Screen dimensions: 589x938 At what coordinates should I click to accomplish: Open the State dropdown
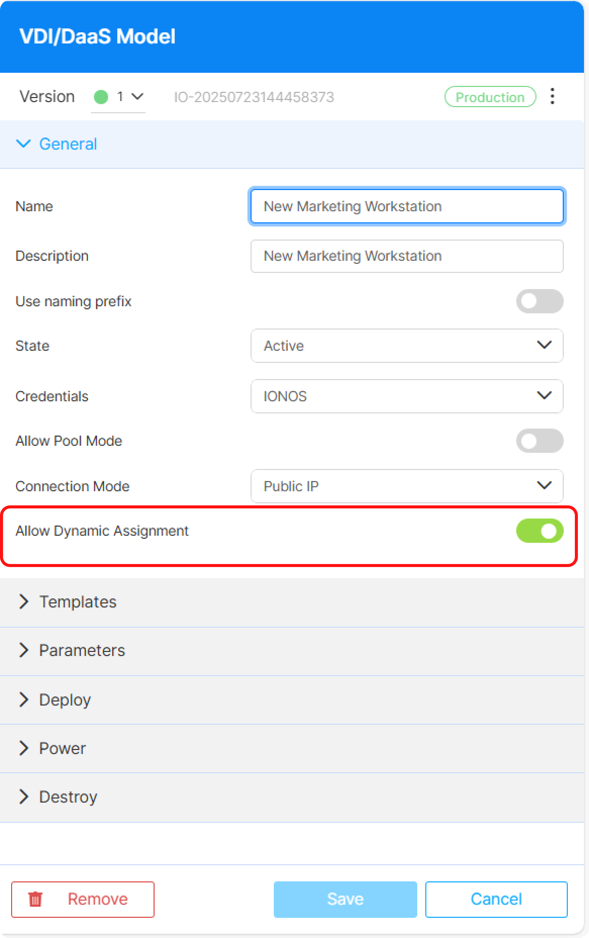(407, 346)
